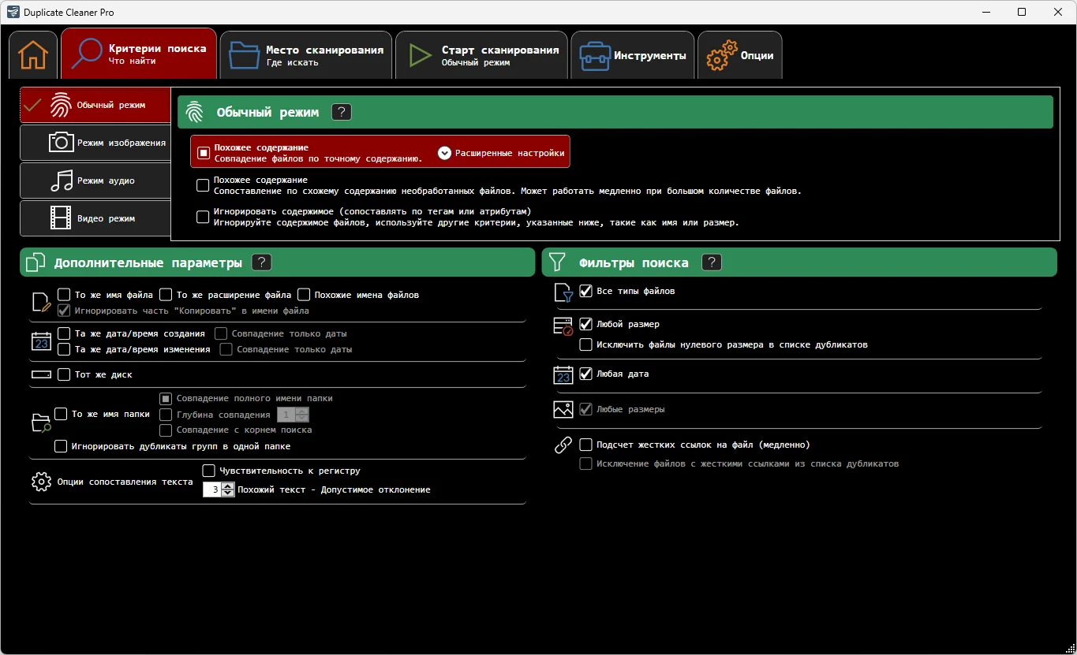Screen dimensions: 1077x655
Task: Switch to Старт сканирования tab
Action: [481, 55]
